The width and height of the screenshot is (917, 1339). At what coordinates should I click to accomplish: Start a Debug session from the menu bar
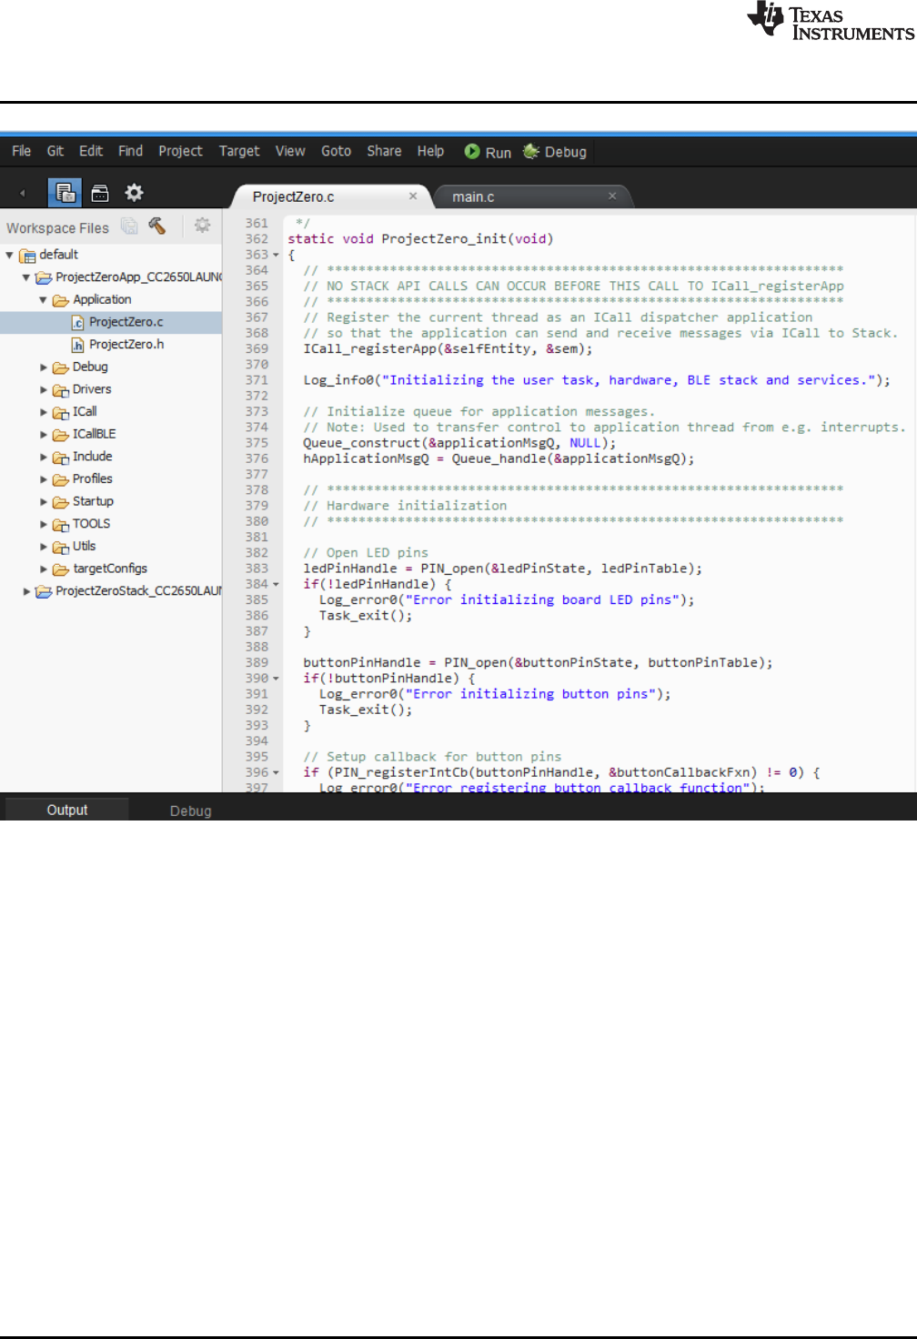(555, 152)
